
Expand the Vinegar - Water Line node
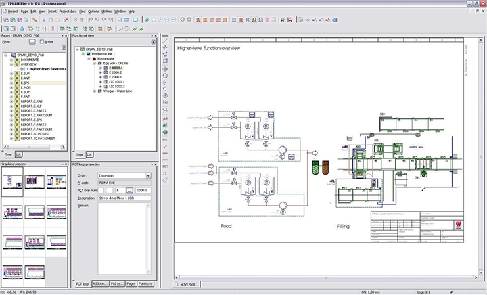point(94,91)
